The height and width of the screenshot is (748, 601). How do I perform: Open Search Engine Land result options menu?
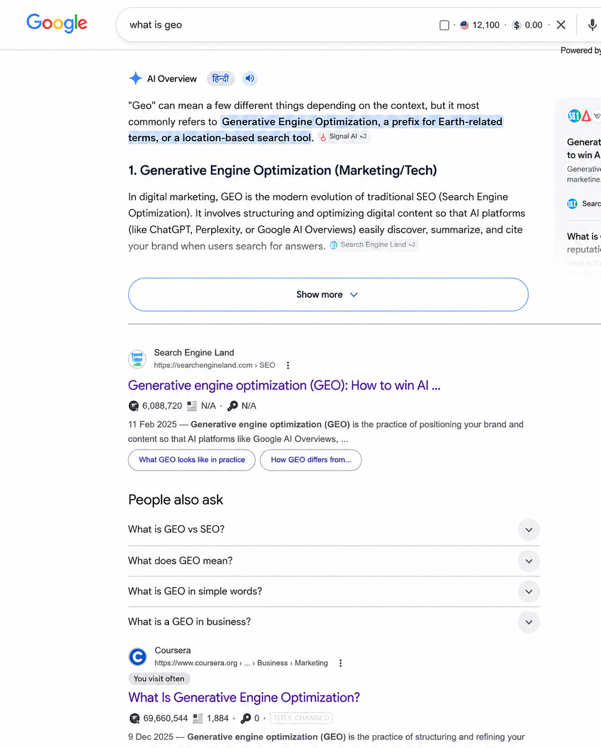pos(288,365)
